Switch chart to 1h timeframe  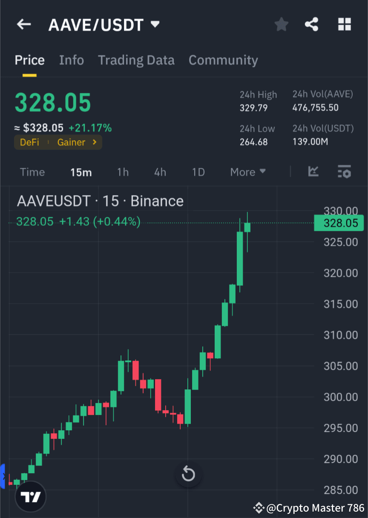(123, 172)
